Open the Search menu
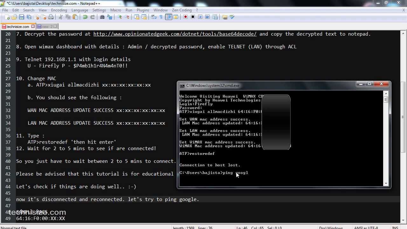Viewport: 407px width, 229px height. (x=29, y=10)
